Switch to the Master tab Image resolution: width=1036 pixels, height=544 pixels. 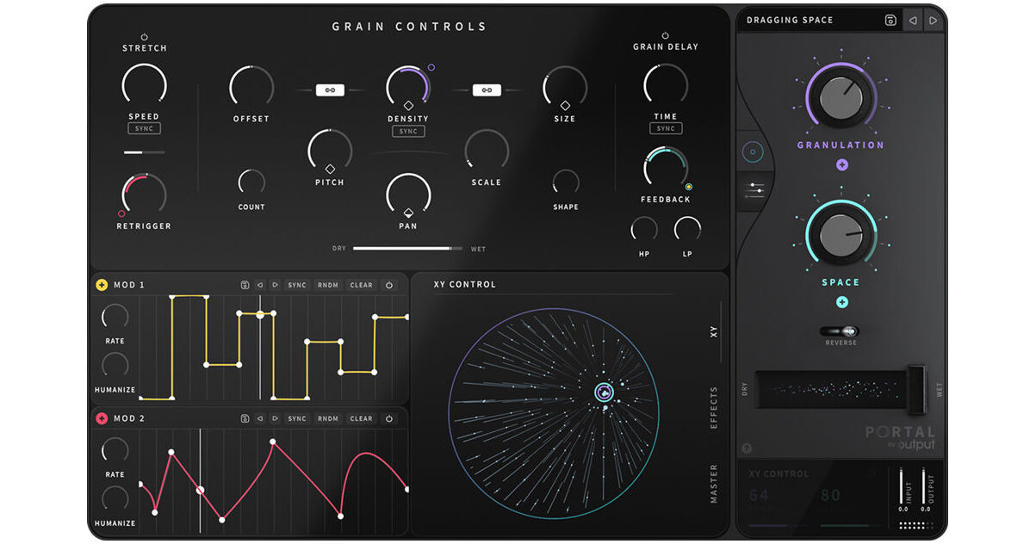[x=714, y=484]
